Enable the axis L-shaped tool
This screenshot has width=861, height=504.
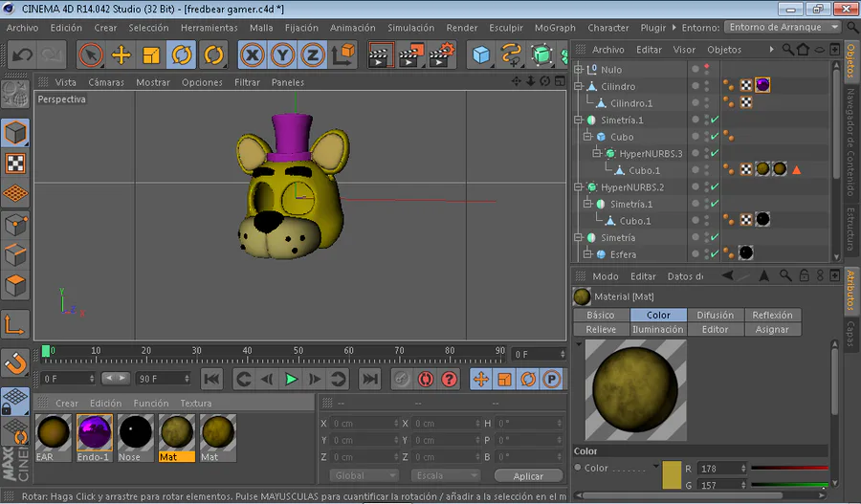tap(14, 324)
